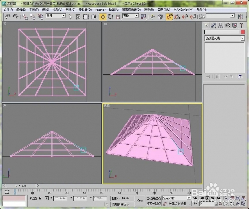Click the Redo arrow in toolbar
This screenshot has height=209, width=249.
[x=15, y=17]
